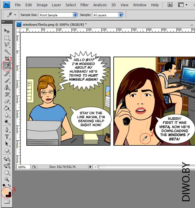The image size is (195, 208).
Task: Select the Polygonal Lasso tool
Action: [7, 45]
